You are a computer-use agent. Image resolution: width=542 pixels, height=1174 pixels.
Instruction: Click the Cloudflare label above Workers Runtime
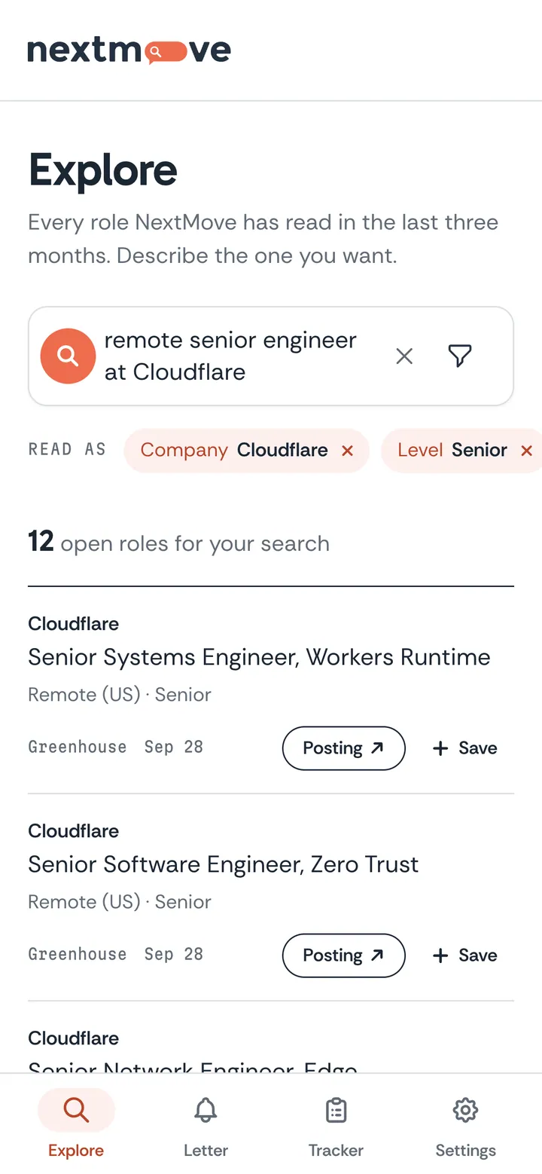coord(73,624)
